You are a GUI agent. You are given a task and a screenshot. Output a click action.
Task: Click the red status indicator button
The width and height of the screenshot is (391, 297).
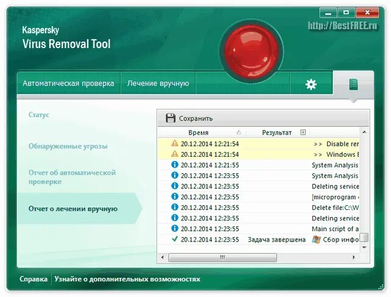click(x=252, y=51)
